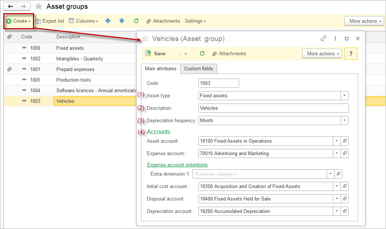Open More actions in the Asset groups window
The image size is (386, 229).
point(364,21)
